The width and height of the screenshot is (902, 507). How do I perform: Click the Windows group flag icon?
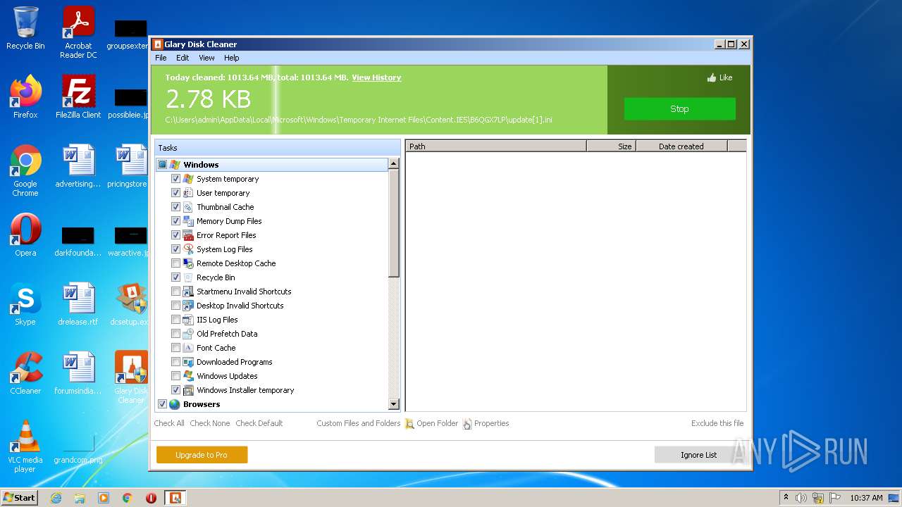[175, 165]
